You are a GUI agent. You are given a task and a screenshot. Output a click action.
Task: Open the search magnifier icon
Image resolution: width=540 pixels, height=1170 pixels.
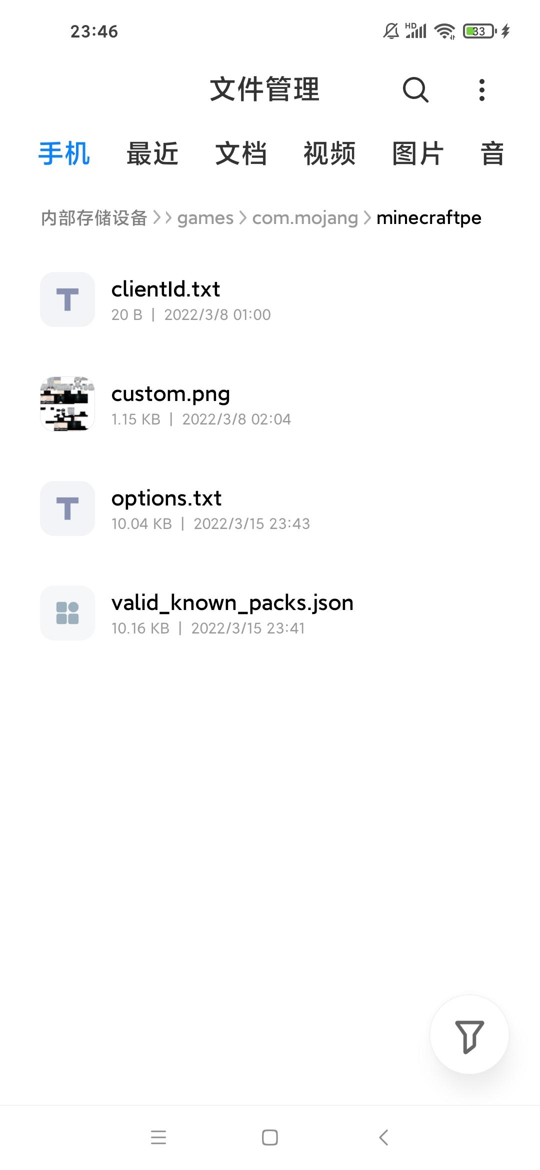pos(415,90)
